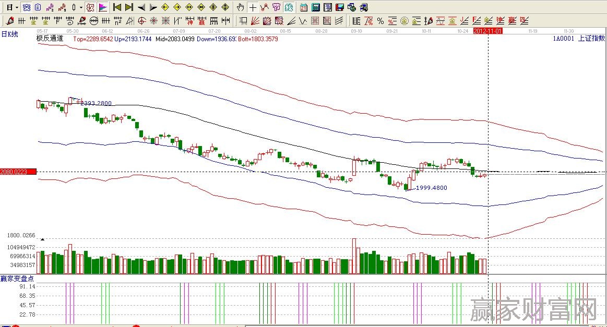Click the calendar icon showing 21
Image resolution: width=607 pixels, height=327 pixels.
click(x=304, y=7)
